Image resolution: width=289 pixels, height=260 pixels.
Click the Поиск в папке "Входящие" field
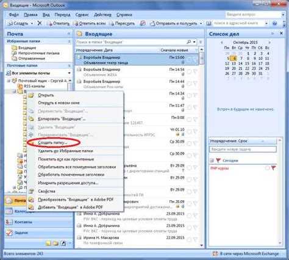coord(130,42)
